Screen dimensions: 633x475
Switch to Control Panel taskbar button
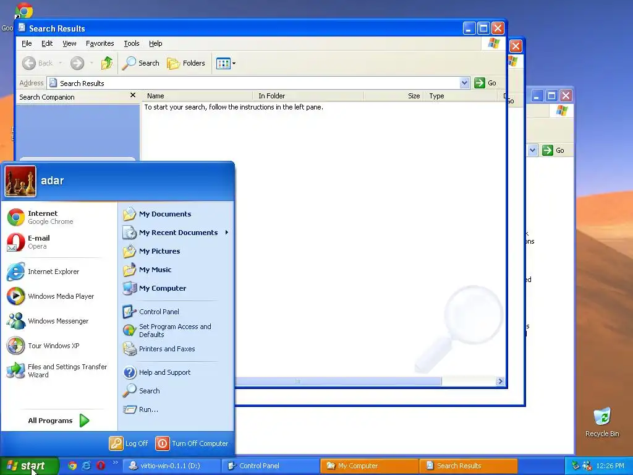click(270, 466)
